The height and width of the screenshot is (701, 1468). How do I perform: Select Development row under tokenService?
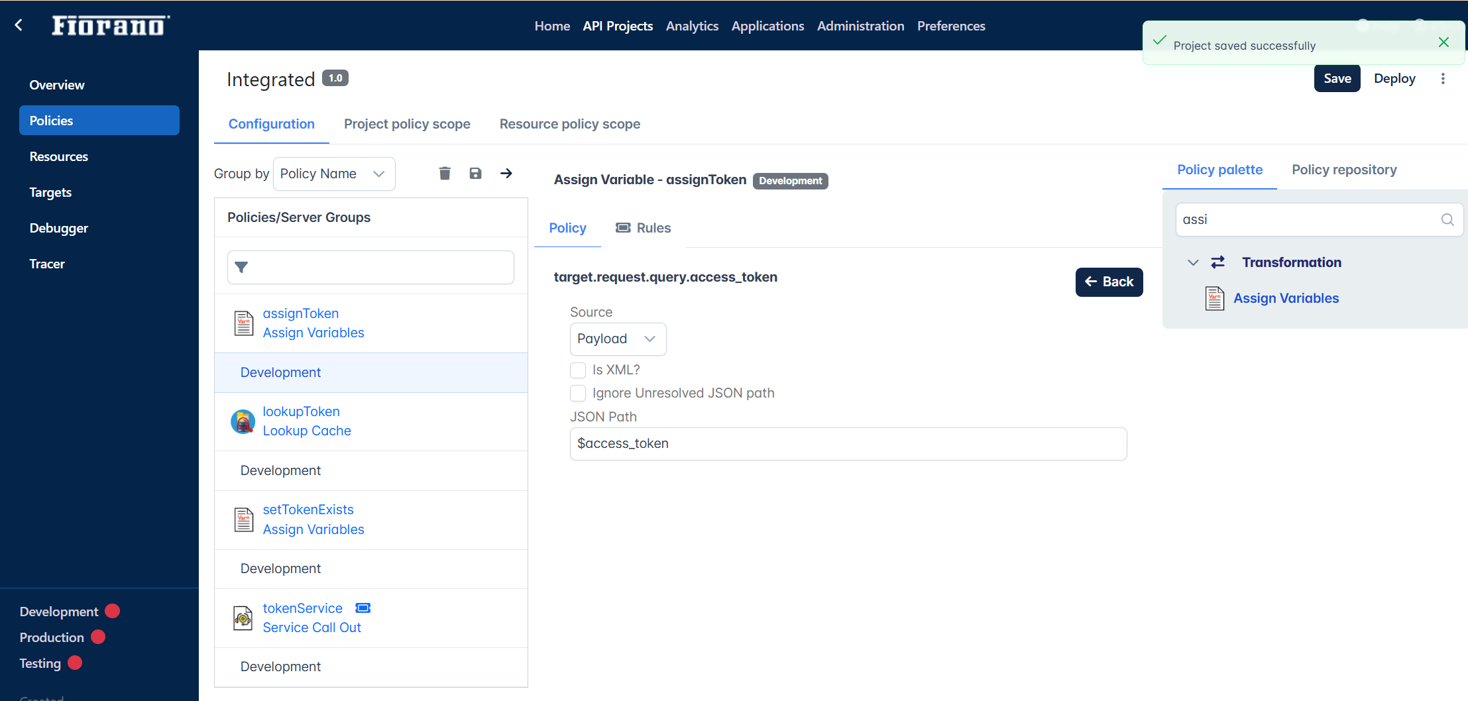point(371,667)
